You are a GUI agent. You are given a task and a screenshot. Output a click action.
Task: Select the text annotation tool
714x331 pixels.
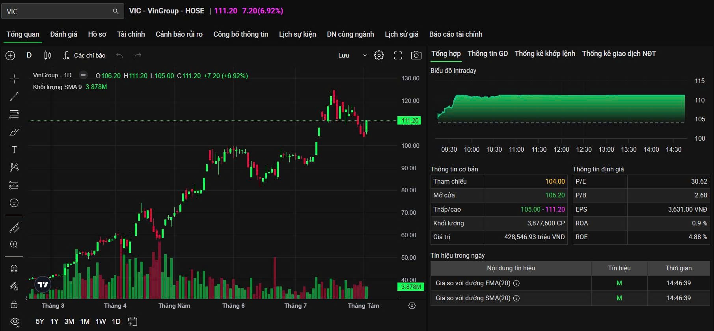click(x=14, y=150)
